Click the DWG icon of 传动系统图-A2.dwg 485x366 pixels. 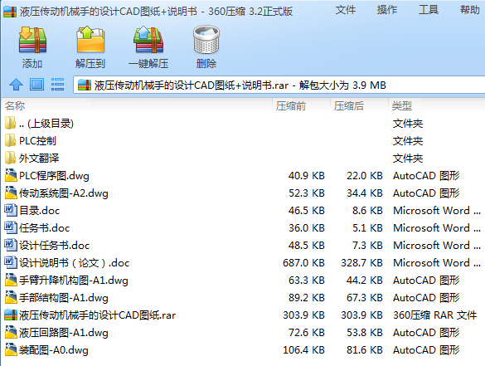click(x=11, y=193)
